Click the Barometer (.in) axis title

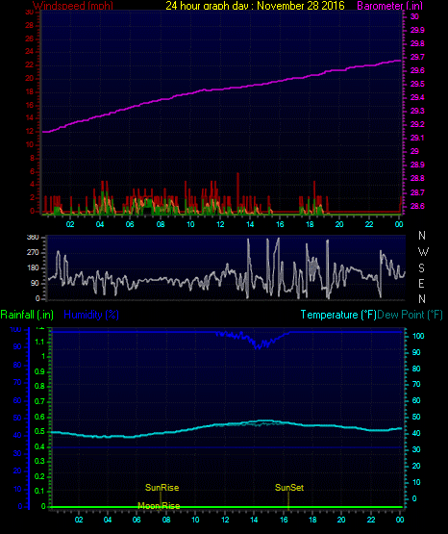coord(389,6)
